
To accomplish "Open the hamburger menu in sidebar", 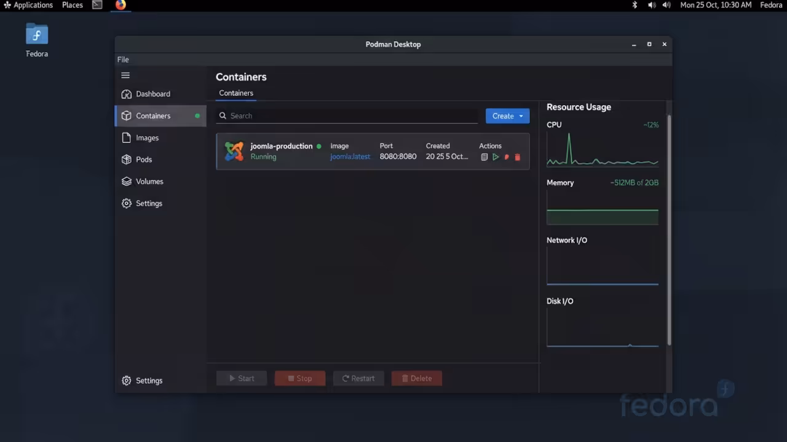I will pos(125,76).
